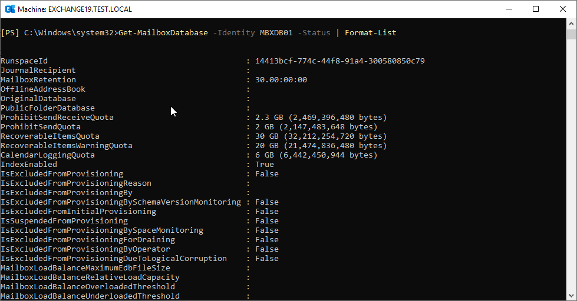Click the -Identity parameter
Viewport: 577px width, 301px height.
pos(234,33)
